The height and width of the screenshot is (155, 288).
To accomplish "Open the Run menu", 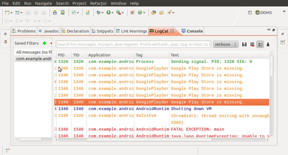I will [x=28, y=3].
